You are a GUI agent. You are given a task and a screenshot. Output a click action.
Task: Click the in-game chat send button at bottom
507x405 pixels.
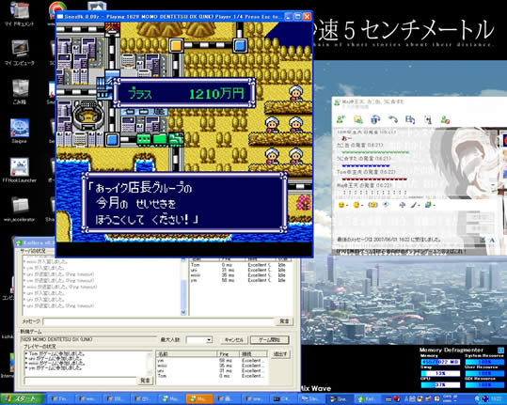(x=145, y=381)
